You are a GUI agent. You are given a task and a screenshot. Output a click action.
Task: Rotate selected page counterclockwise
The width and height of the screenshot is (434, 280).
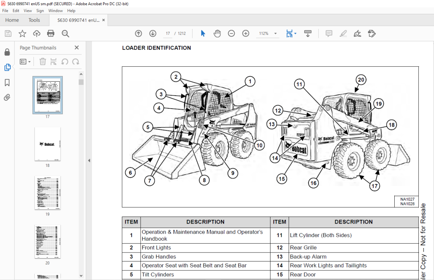point(65,62)
